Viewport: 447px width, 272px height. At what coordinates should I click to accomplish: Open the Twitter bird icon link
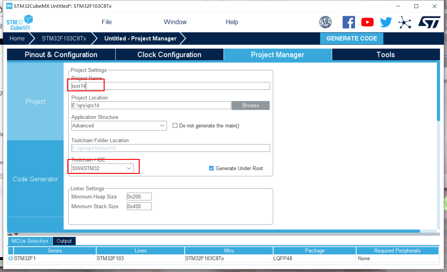tap(386, 22)
